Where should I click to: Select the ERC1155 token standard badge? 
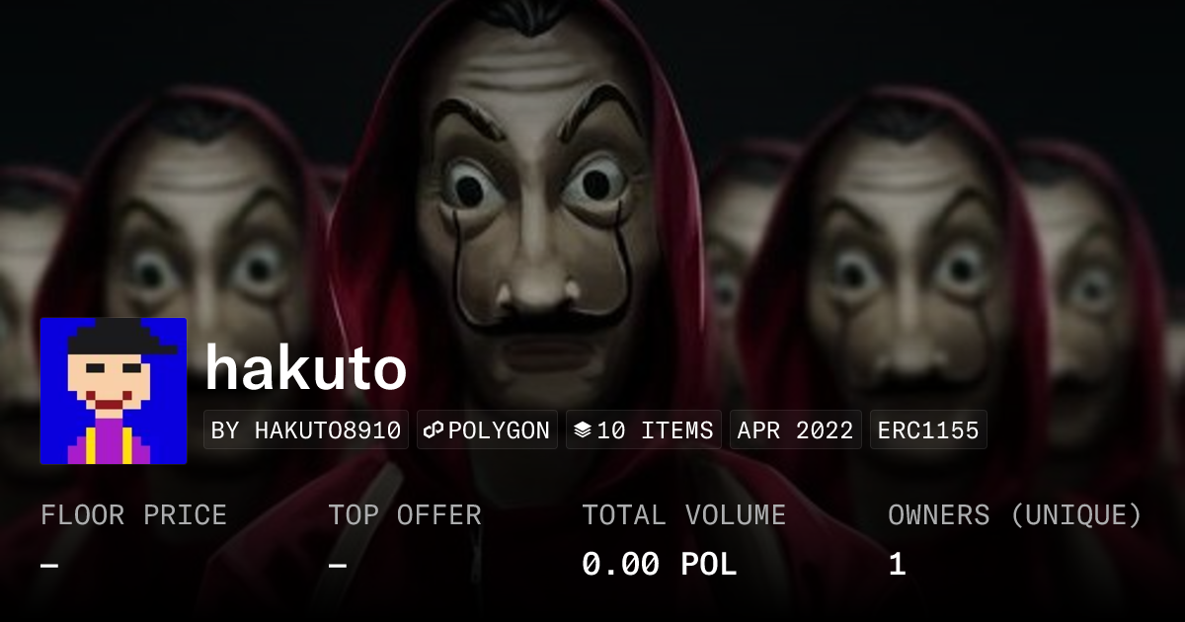pos(928,430)
